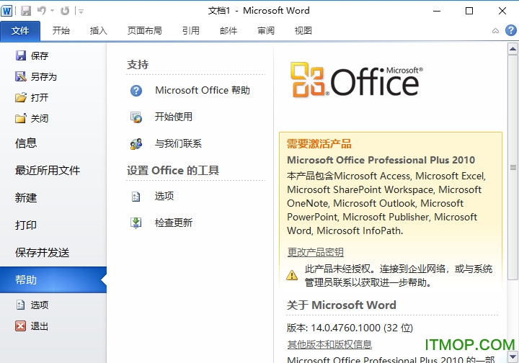The height and width of the screenshot is (363, 519).
Task: Click the 选项 document icon under Office tools
Action: [136, 197]
